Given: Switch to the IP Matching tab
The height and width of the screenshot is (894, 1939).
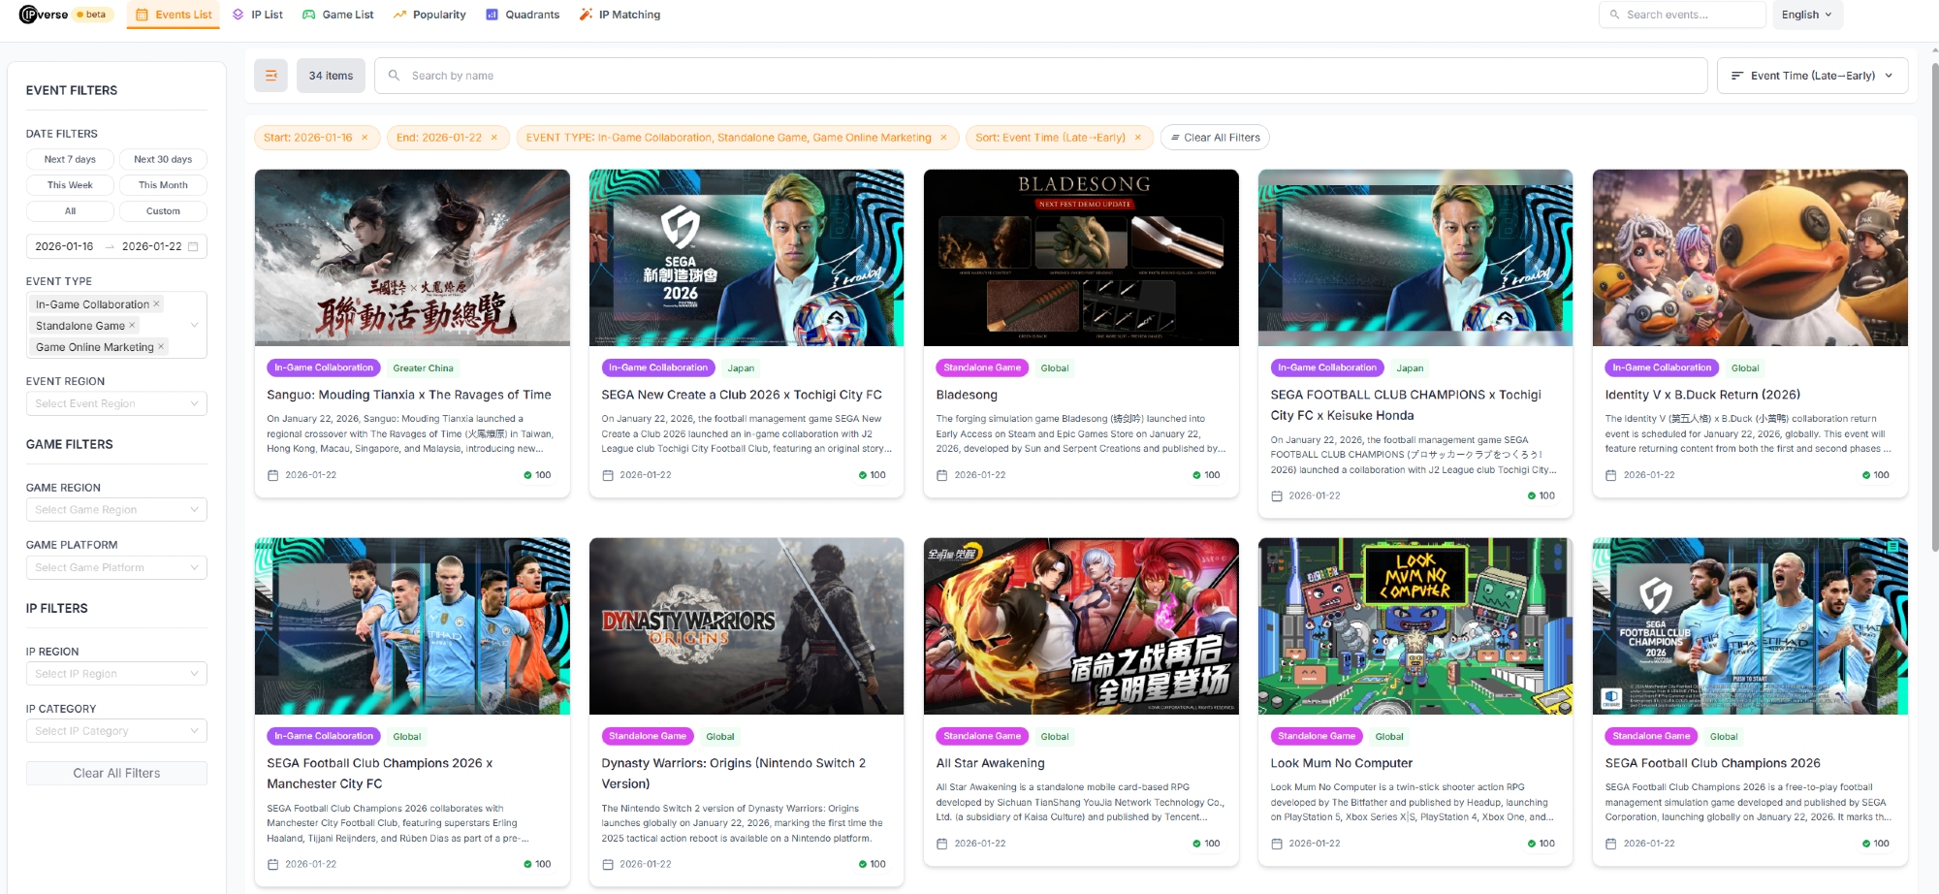Looking at the screenshot, I should [x=620, y=15].
